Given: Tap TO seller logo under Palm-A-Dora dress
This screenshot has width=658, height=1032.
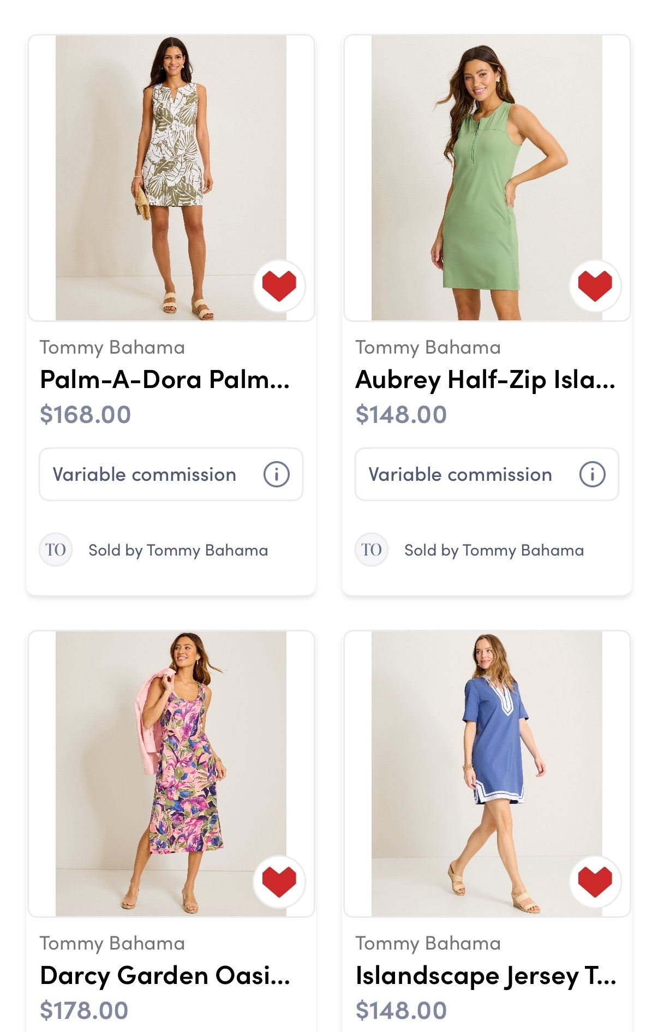Looking at the screenshot, I should click(x=56, y=550).
